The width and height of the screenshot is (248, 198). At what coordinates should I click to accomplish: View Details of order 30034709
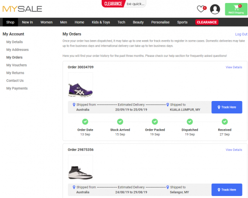pos(234,67)
